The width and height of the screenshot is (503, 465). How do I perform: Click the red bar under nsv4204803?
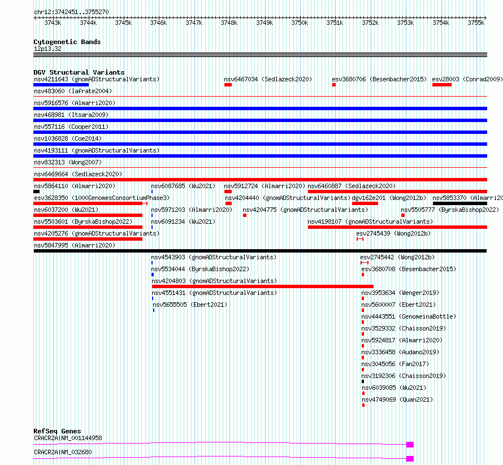coord(263,286)
